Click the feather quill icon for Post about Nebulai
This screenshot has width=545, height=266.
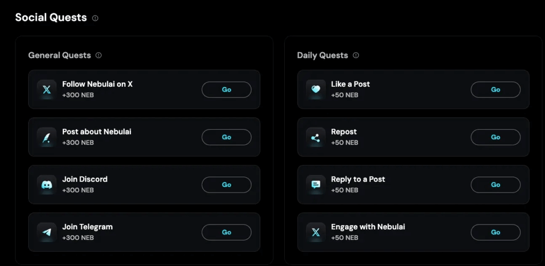47,137
